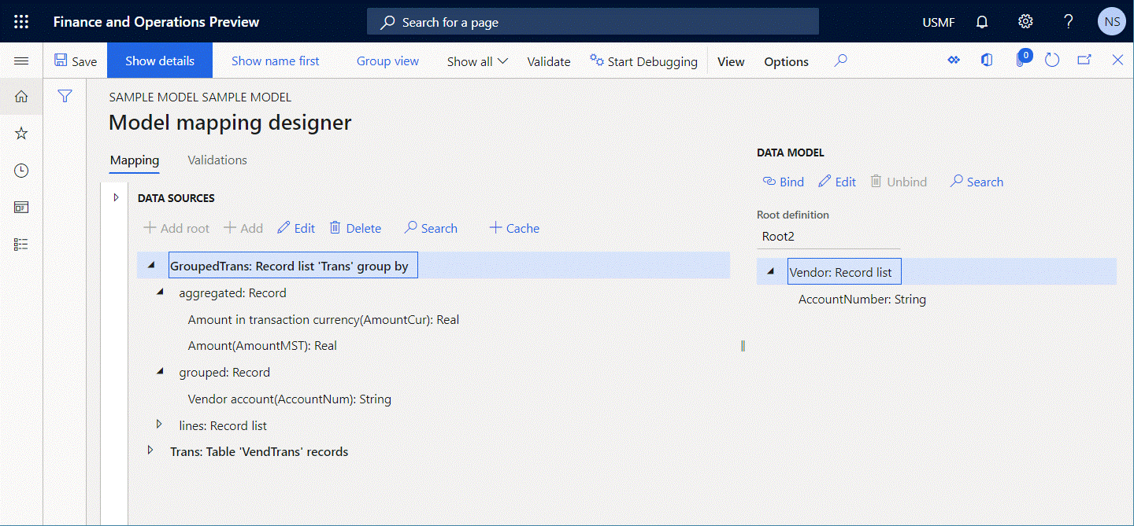This screenshot has height=526, width=1134.
Task: Select the lines: Record list row
Action: coord(223,426)
